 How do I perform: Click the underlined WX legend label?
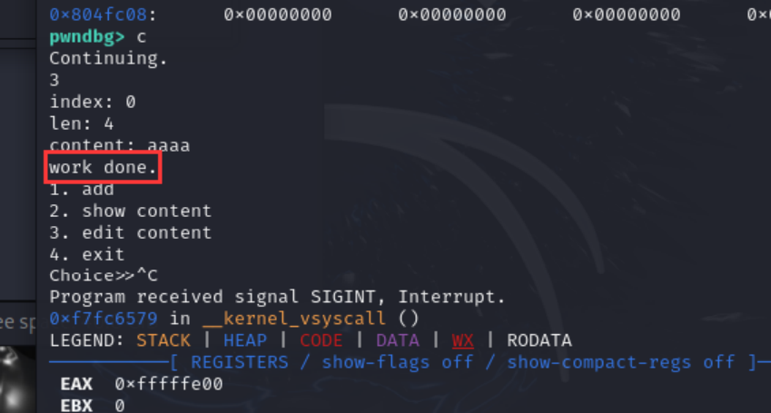[x=462, y=340]
